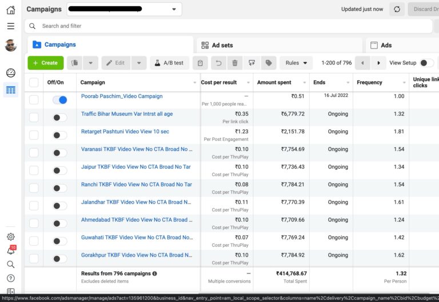Turn off Poorab Paschim_Video Campaign toggle
This screenshot has width=439, height=302.
59,100
